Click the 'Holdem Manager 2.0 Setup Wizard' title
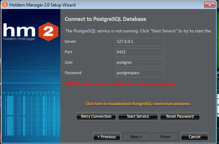 (42, 5)
